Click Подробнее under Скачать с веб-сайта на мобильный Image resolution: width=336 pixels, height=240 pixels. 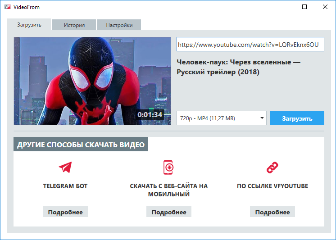(x=169, y=212)
